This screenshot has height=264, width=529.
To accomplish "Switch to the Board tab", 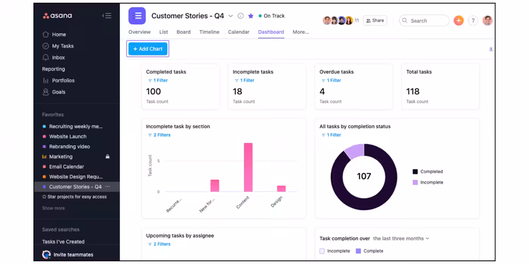I will pos(184,32).
